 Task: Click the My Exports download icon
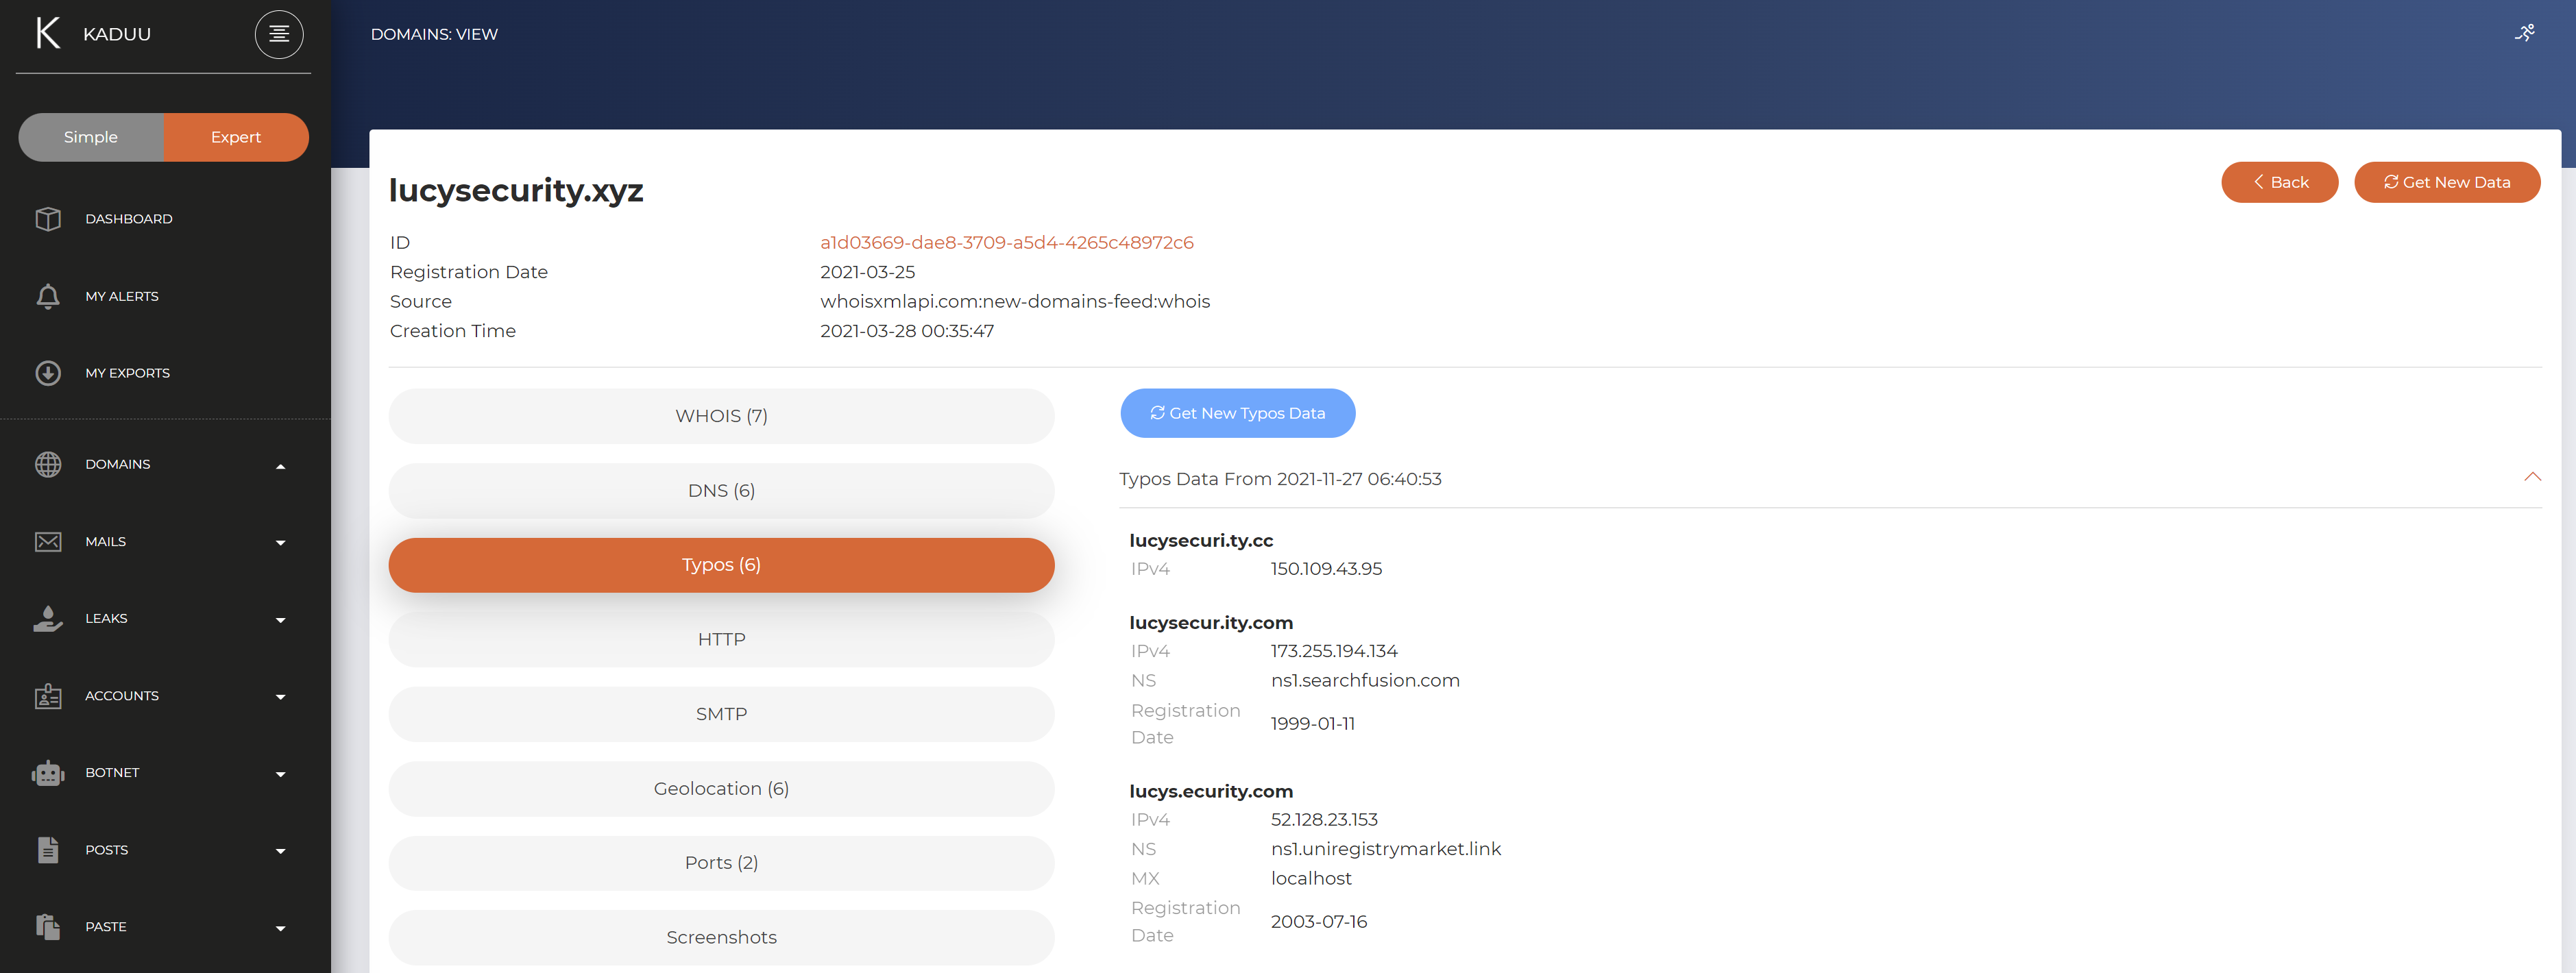(48, 373)
